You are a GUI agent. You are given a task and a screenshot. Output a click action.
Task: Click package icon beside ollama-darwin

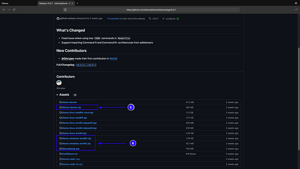coord(60,102)
